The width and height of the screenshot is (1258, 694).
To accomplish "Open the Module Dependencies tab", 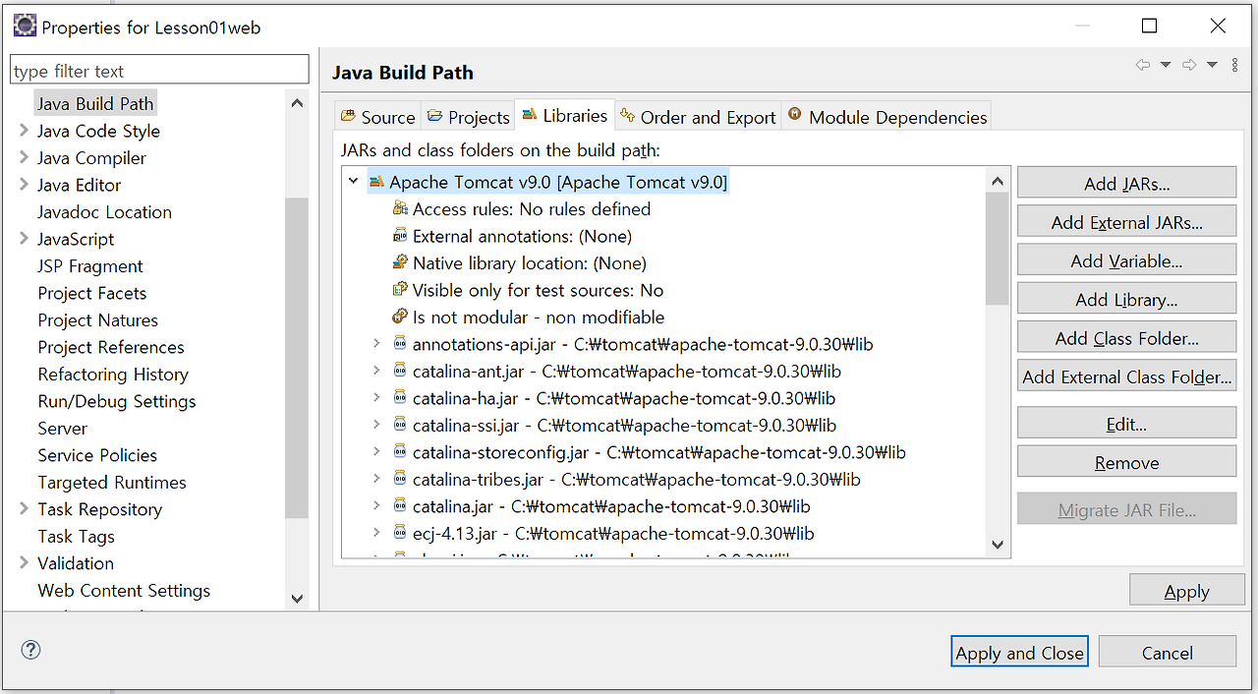I will [896, 116].
